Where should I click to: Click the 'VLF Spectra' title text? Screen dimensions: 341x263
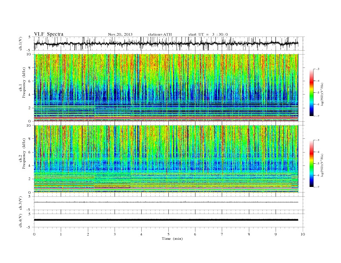click(x=49, y=34)
